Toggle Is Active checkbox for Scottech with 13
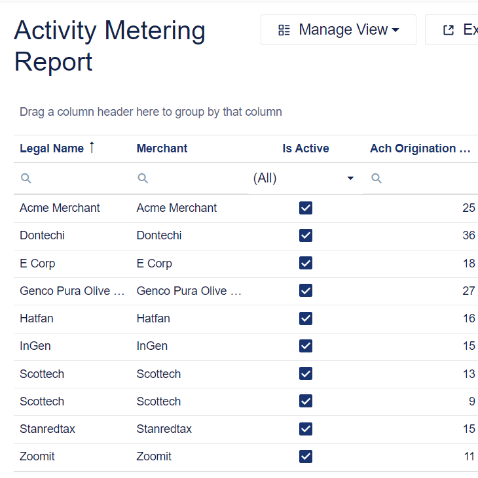Screen dimensions: 478x478 [x=306, y=373]
